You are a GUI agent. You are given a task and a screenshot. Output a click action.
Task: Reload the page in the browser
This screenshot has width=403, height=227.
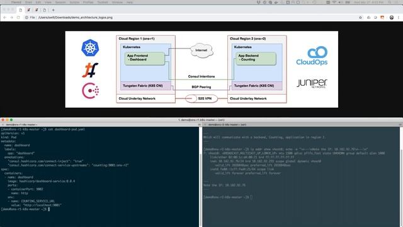pyautogui.click(x=18, y=18)
